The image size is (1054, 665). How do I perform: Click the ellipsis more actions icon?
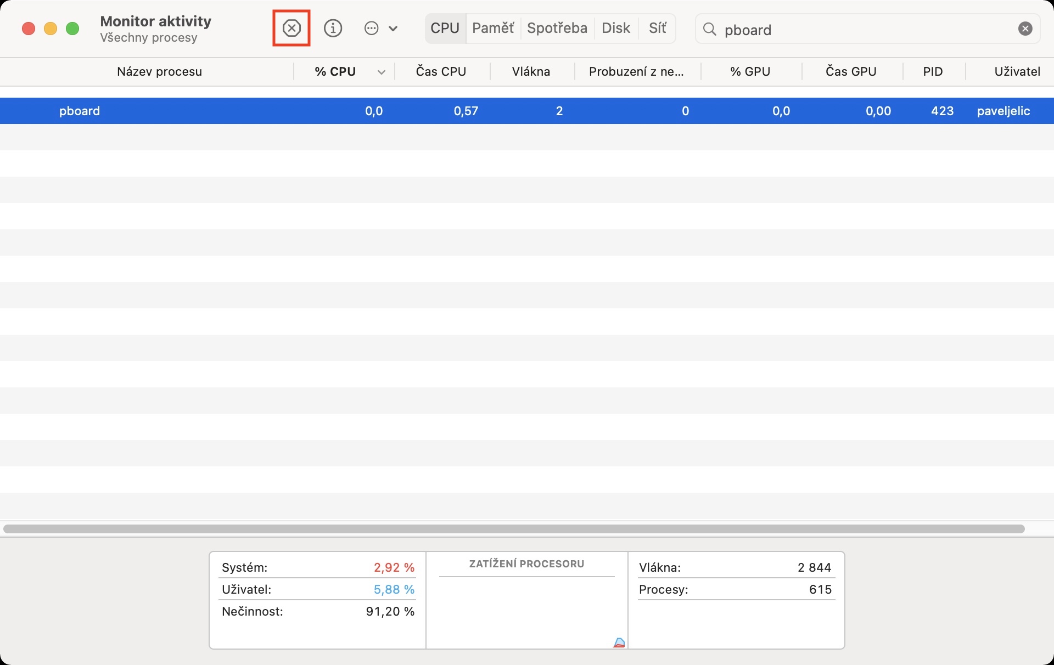pyautogui.click(x=372, y=29)
